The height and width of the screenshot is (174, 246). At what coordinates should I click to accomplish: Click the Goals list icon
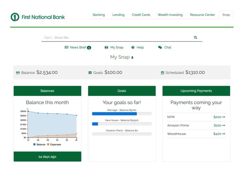(x=90, y=73)
